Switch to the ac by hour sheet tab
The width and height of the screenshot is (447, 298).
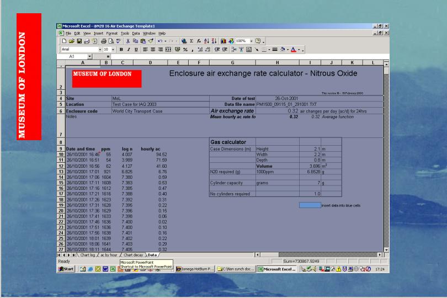coord(109,255)
